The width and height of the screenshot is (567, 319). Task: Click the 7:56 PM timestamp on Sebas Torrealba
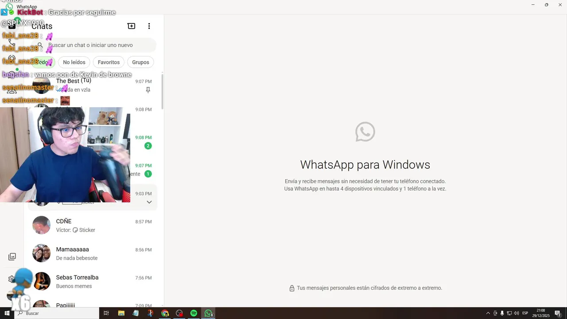coord(144,278)
